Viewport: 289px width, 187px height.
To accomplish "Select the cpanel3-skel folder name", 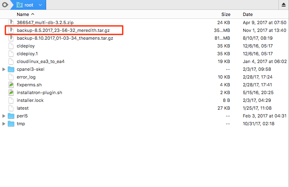I will [x=31, y=69].
